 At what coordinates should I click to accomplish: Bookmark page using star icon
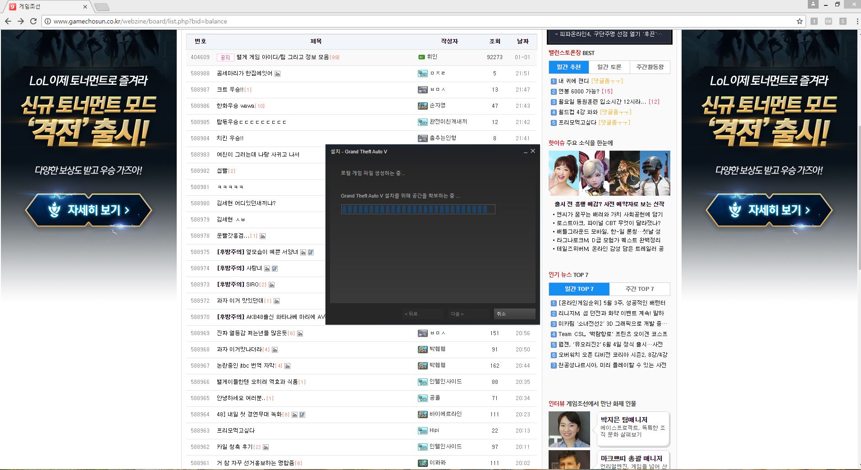pos(800,21)
